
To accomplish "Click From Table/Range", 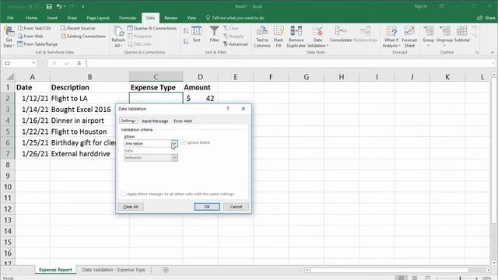I will coord(37,44).
